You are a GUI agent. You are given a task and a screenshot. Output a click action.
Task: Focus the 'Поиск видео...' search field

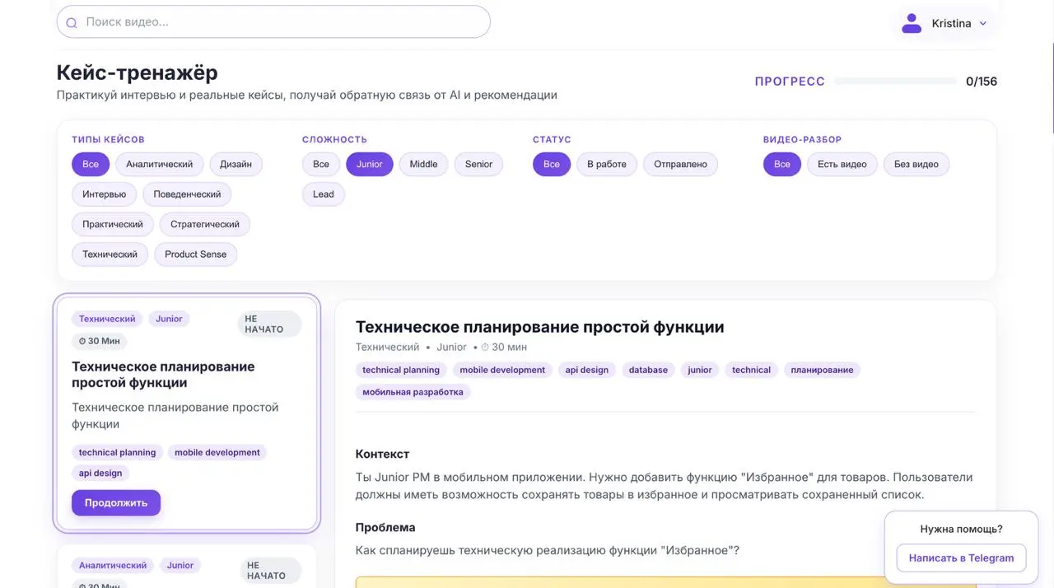[273, 22]
